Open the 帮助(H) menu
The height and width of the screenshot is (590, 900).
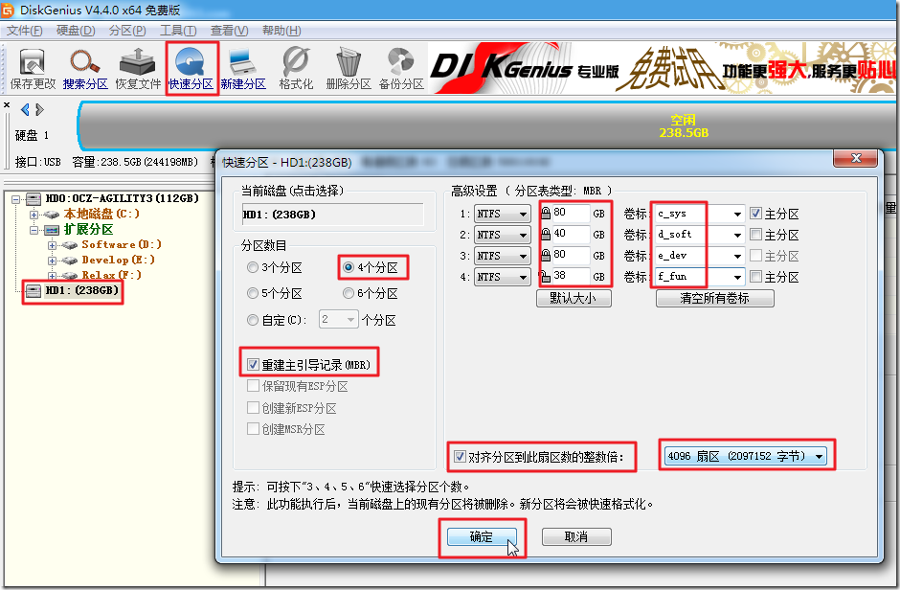pyautogui.click(x=281, y=31)
